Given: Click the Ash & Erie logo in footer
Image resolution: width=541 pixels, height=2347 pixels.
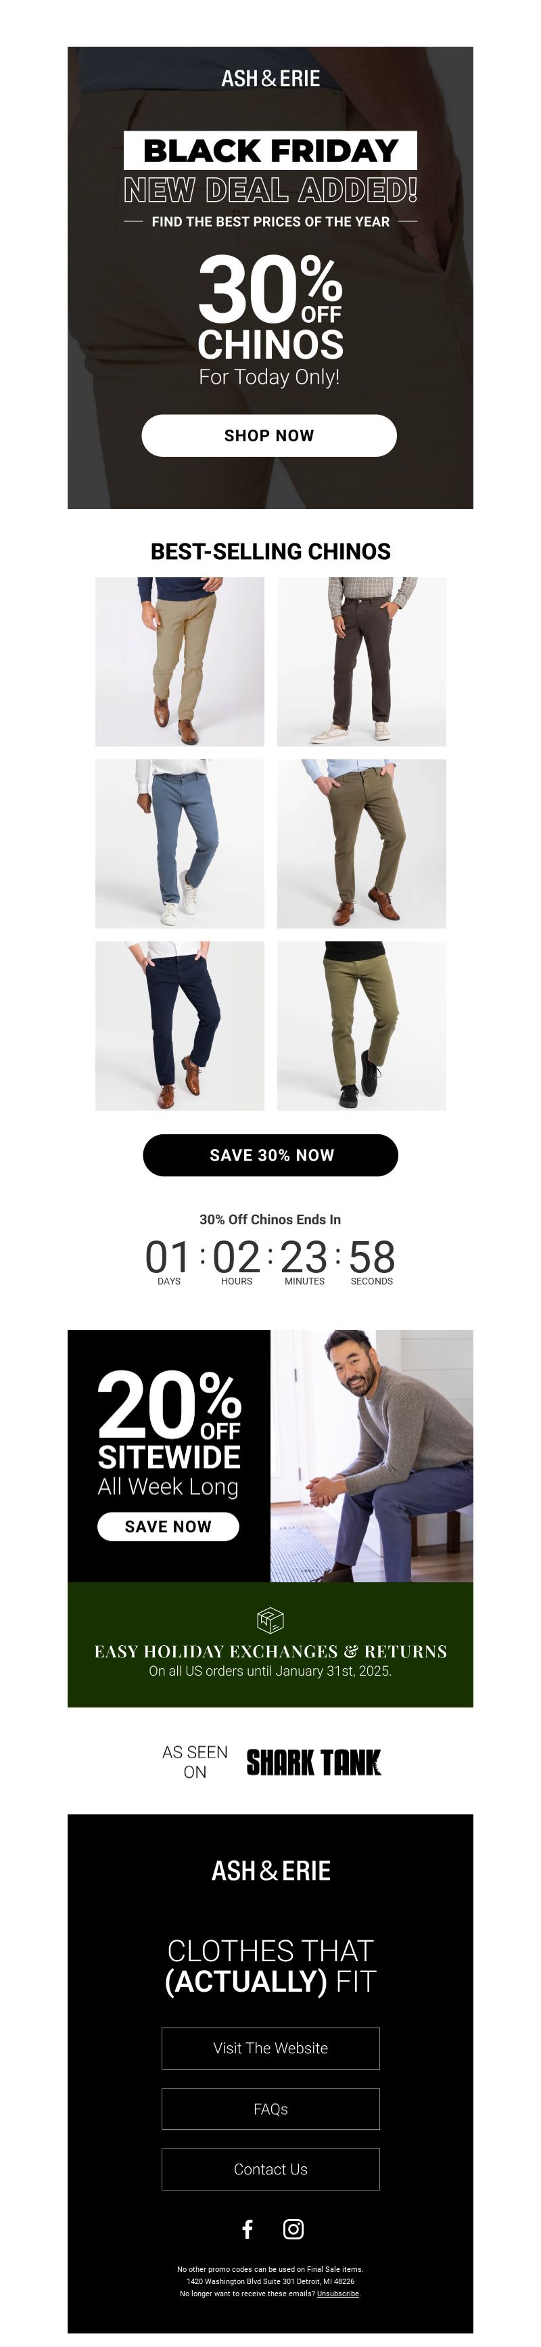Looking at the screenshot, I should pos(270,1871).
